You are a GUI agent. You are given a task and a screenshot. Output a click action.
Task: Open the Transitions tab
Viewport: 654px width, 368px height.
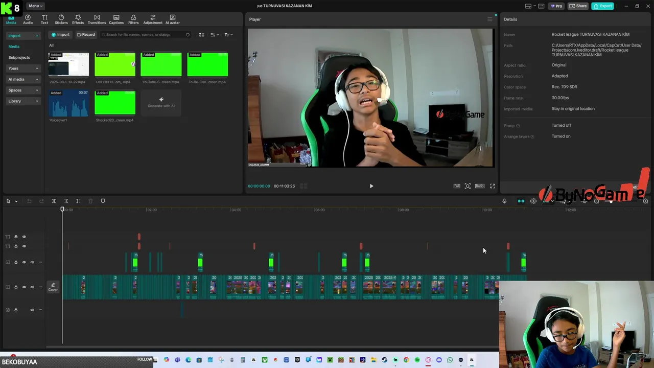pos(97,19)
